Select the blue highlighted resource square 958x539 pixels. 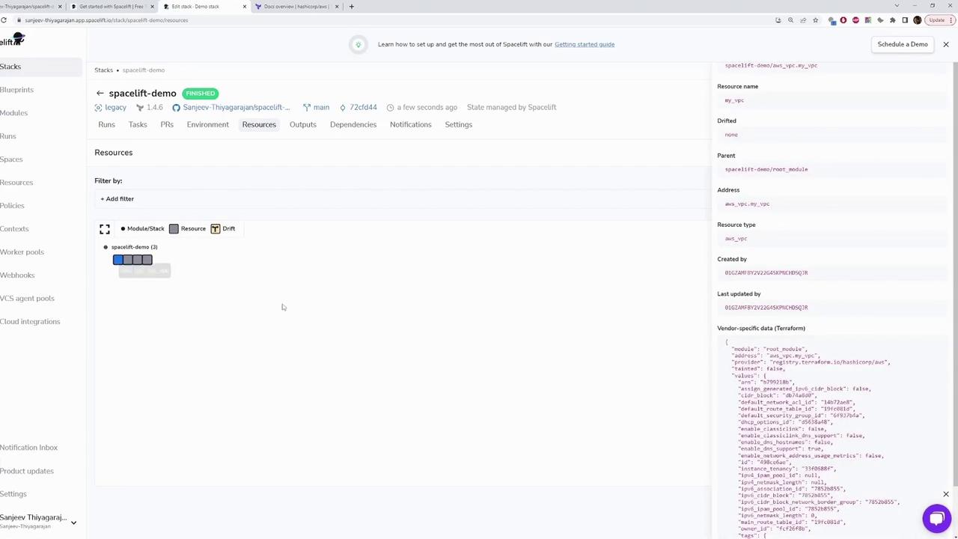[118, 260]
